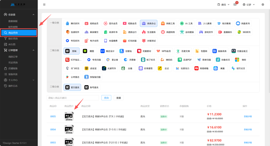Open 报备列表 in sidebar
Viewport: 270px width, 146px height.
13,74
